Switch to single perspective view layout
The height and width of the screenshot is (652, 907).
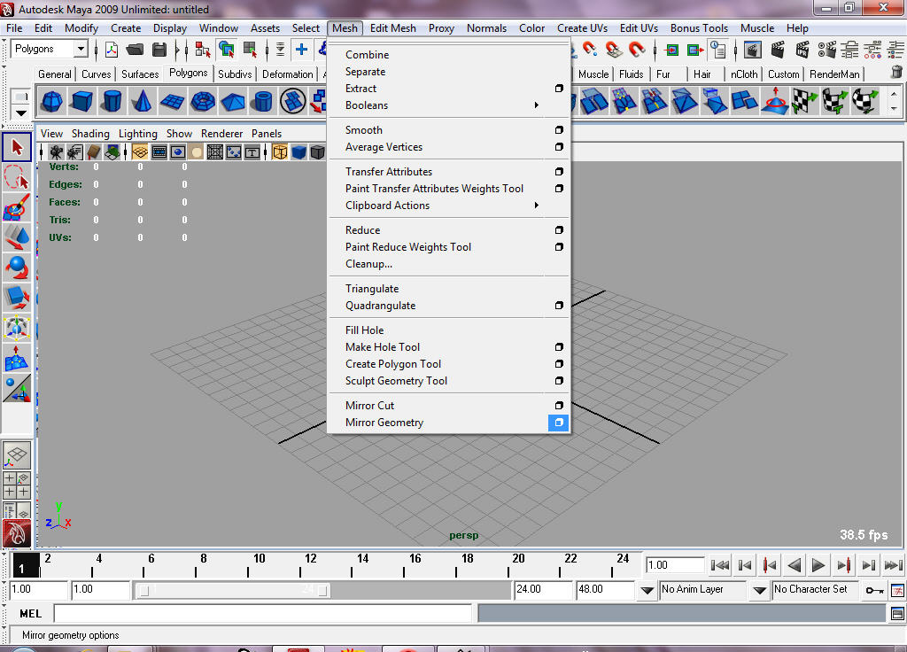[17, 456]
